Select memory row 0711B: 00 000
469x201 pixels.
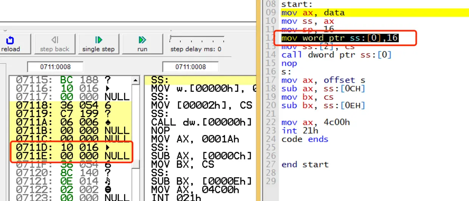70,130
